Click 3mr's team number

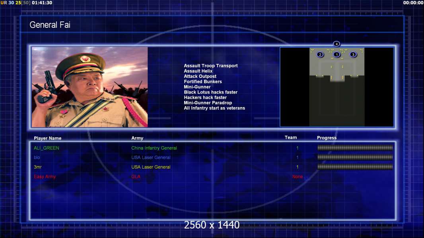tap(297, 167)
